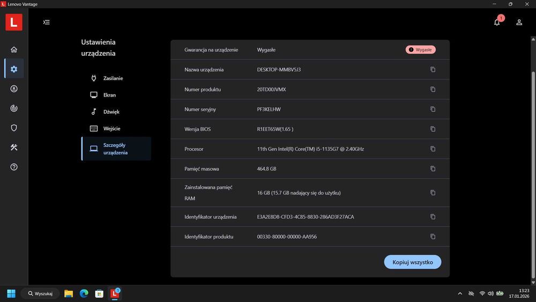Click the product ID 00330-80000-00000-AA956 text
The height and width of the screenshot is (302, 536).
pos(287,237)
